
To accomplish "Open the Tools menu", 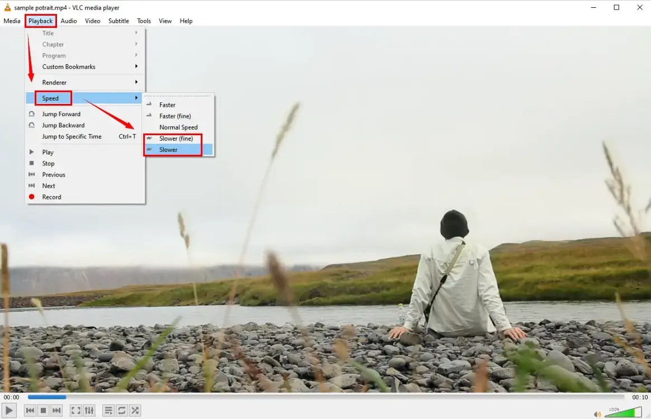I will [144, 21].
